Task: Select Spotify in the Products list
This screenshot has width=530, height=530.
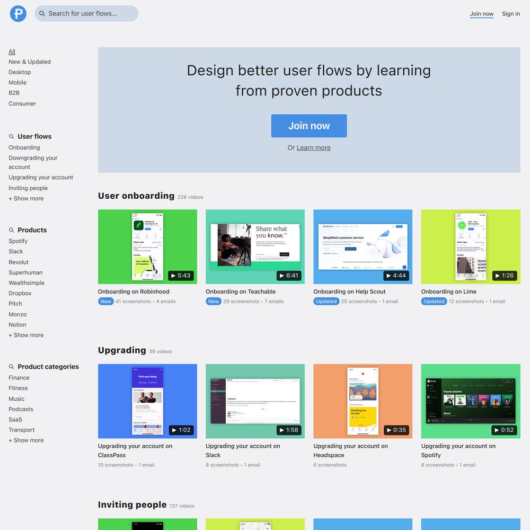Action: coord(18,241)
